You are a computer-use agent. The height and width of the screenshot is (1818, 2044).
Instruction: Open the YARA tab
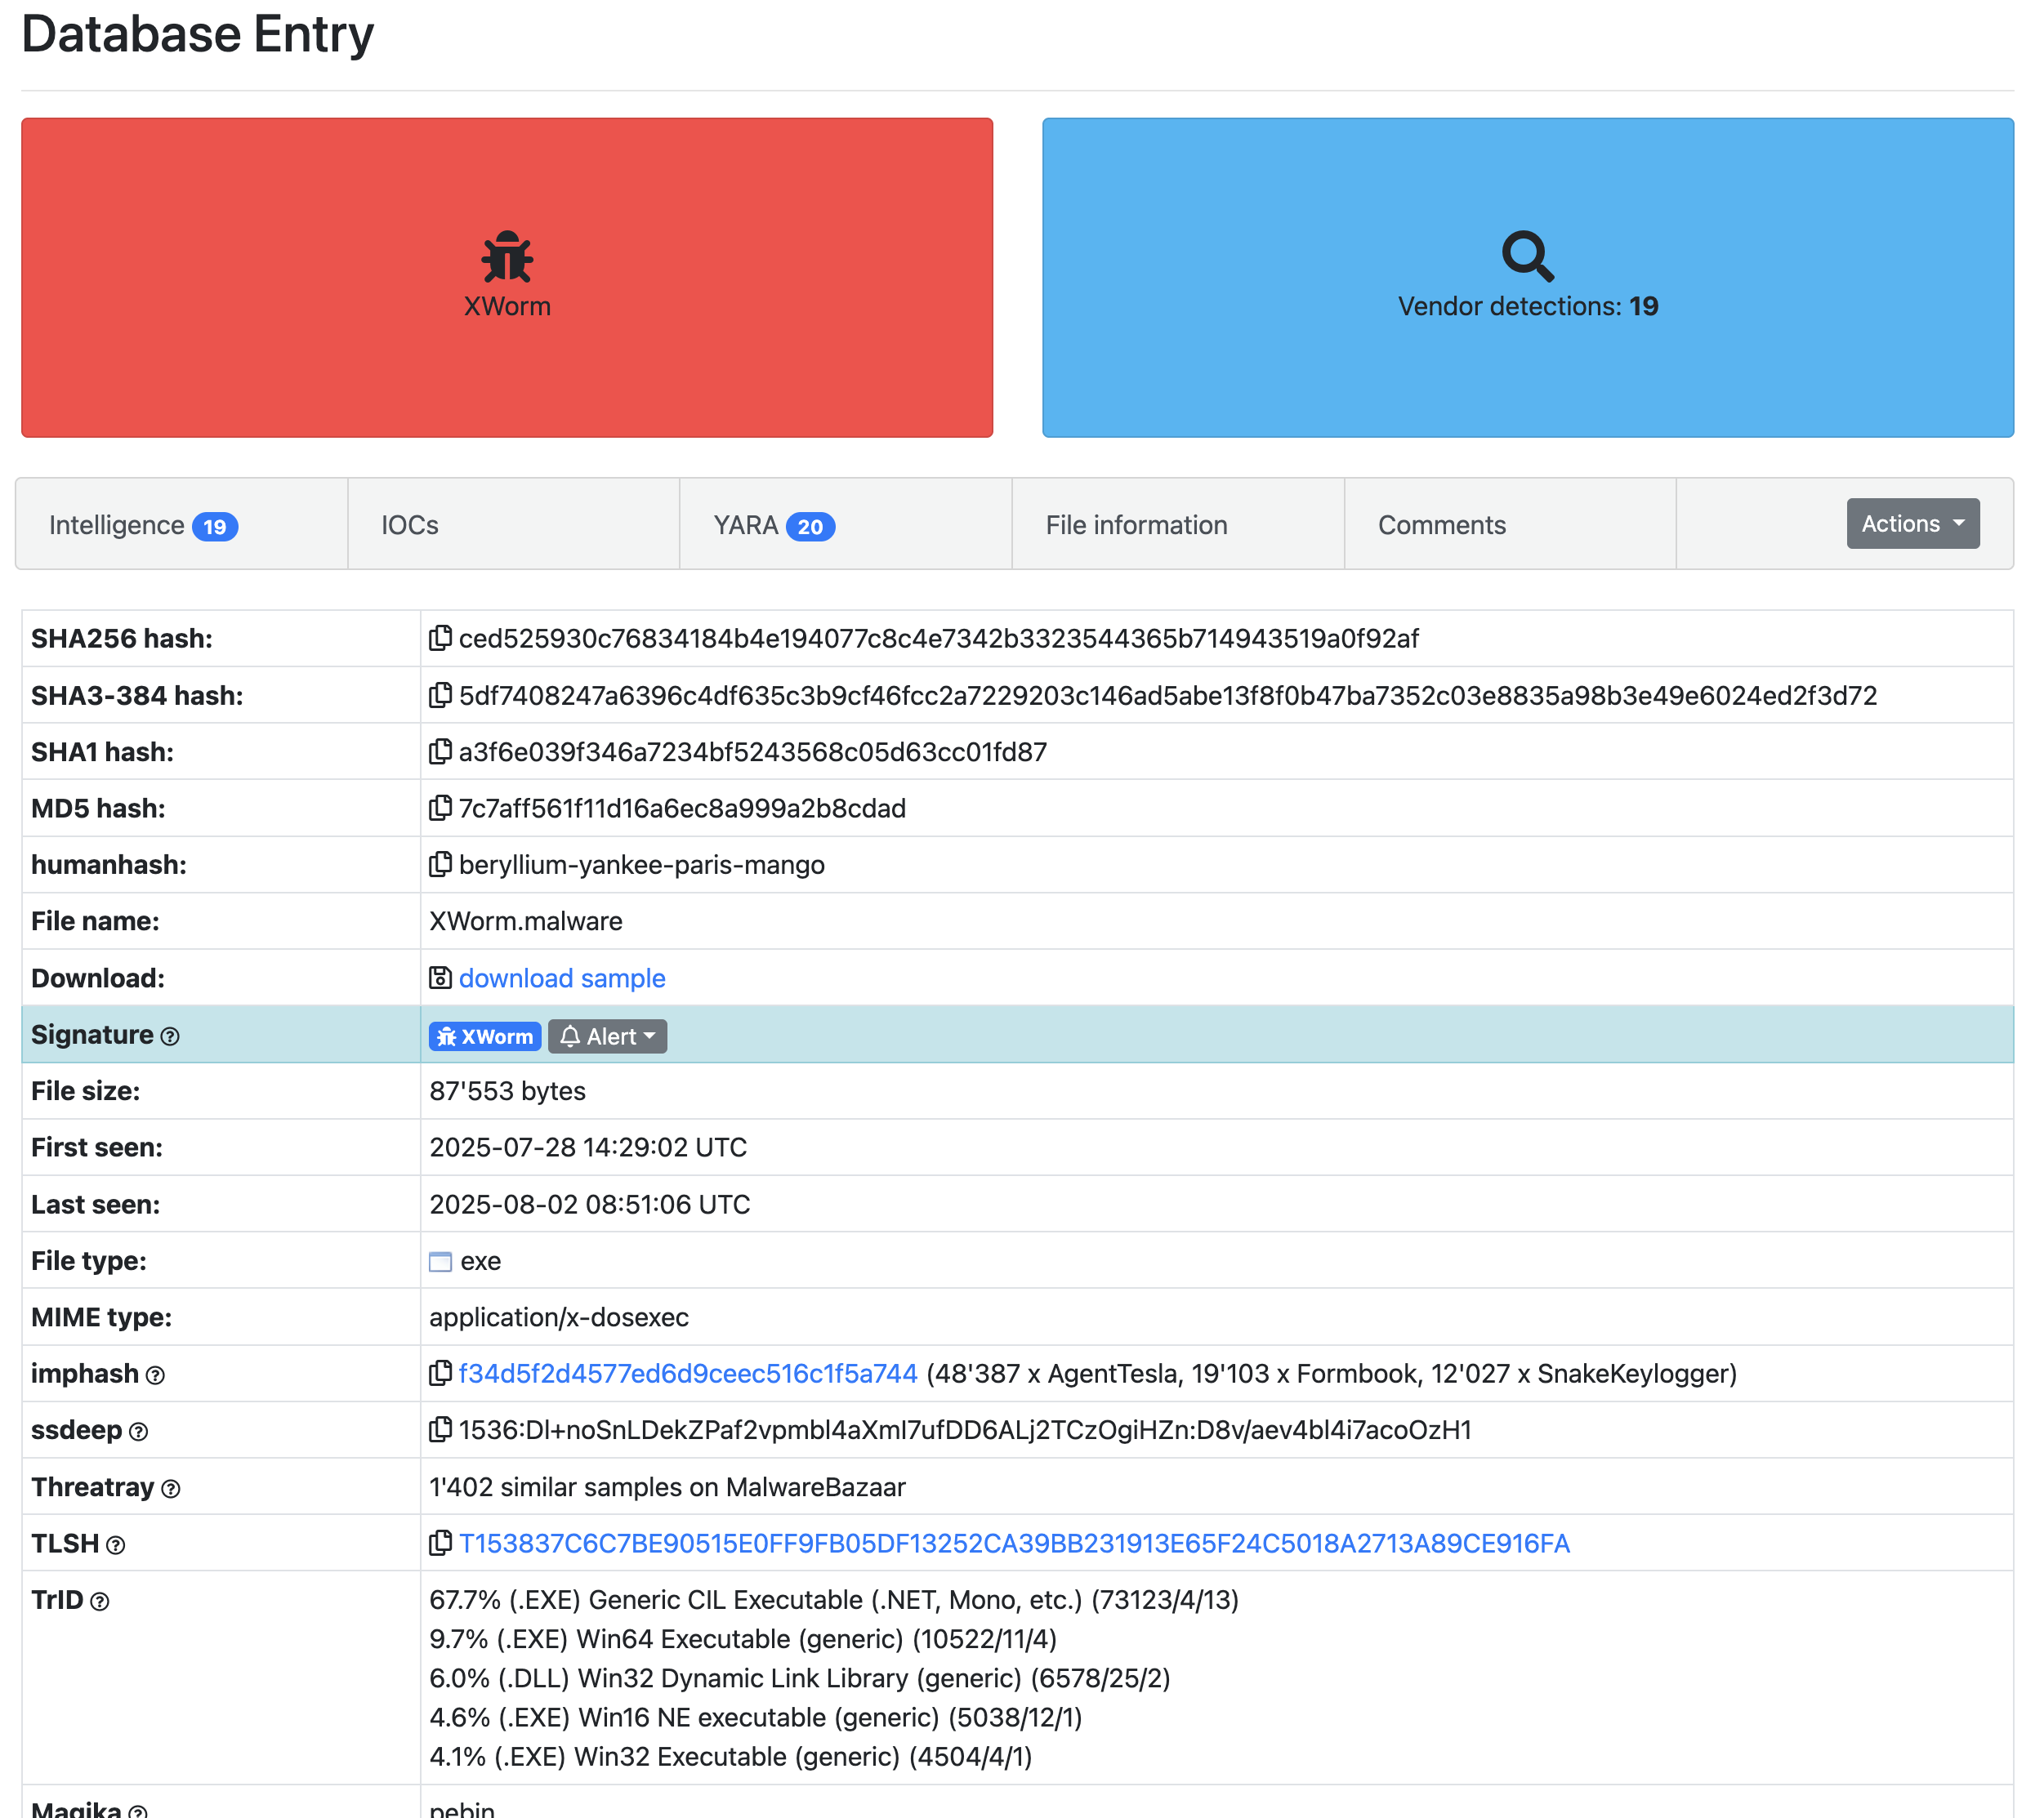coord(773,524)
